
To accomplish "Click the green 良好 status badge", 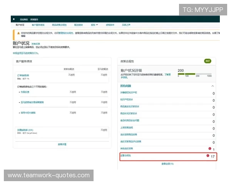I will coord(208,61).
